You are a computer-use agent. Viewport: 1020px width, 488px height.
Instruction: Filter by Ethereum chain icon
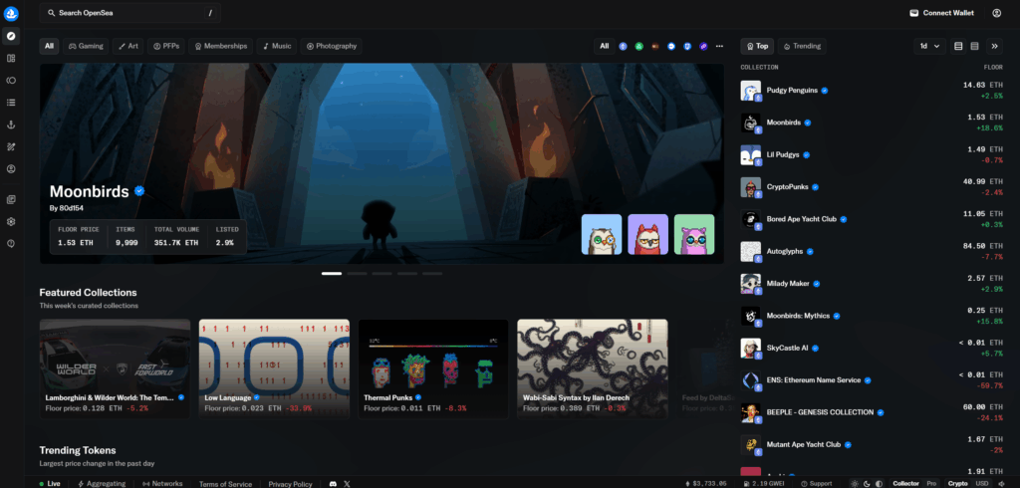[623, 46]
